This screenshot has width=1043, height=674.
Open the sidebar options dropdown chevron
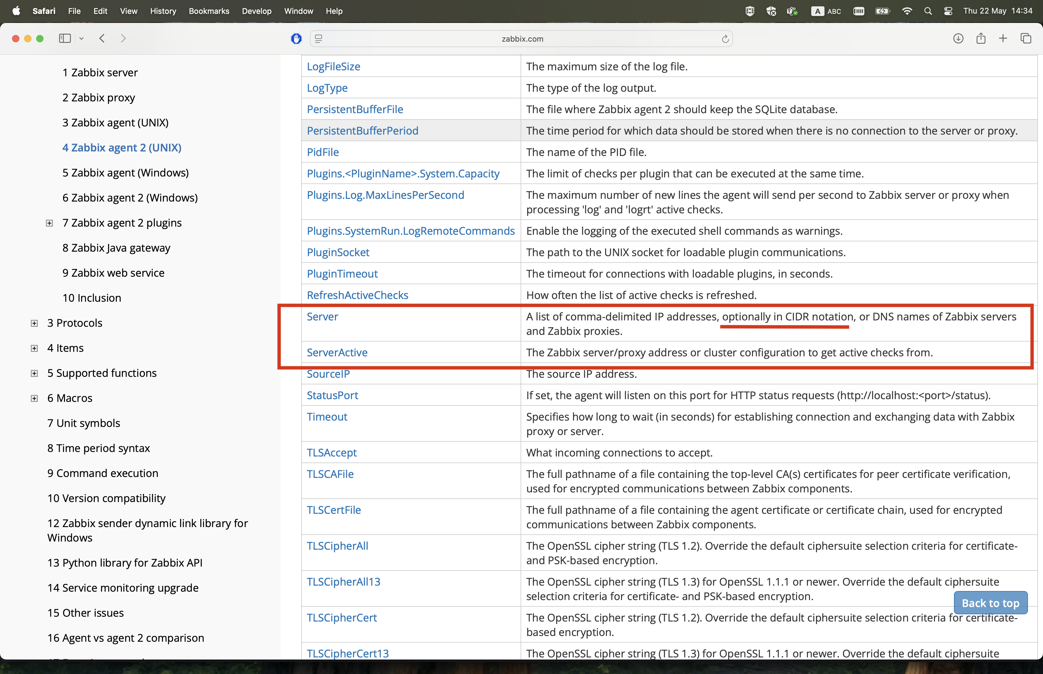tap(81, 39)
